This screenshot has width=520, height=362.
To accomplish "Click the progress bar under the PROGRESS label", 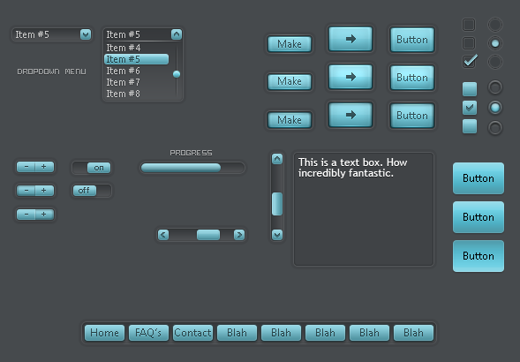I will [x=192, y=168].
